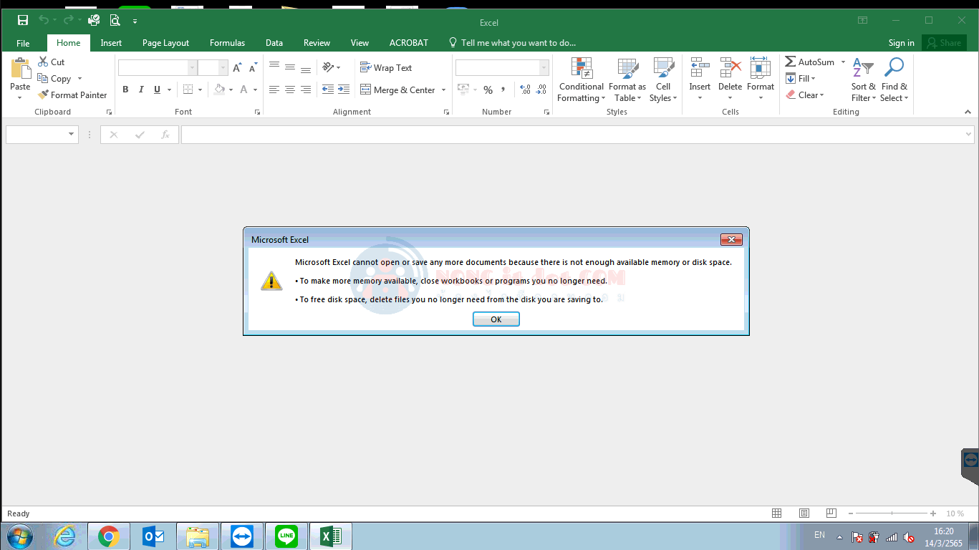The height and width of the screenshot is (550, 979).
Task: Open Conditional Formatting options
Action: pos(580,80)
